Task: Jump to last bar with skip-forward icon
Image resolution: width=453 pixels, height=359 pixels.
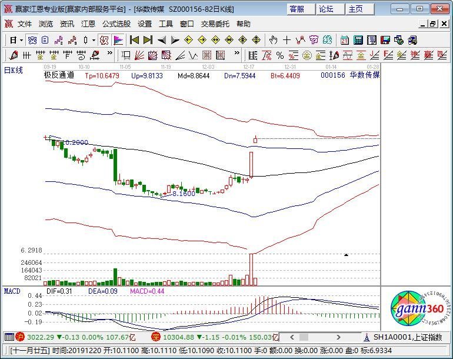Action: tap(148, 40)
